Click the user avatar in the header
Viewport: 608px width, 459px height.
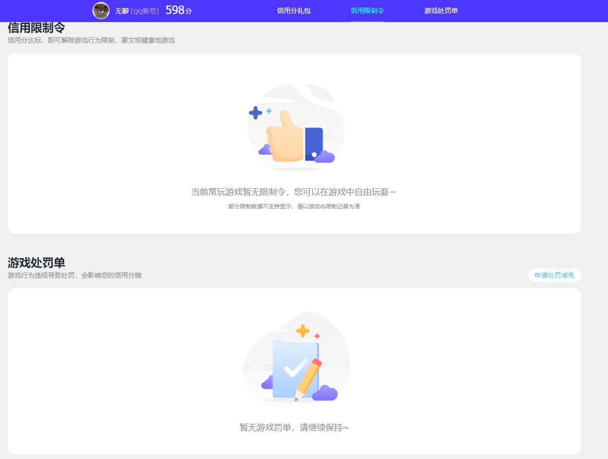101,11
